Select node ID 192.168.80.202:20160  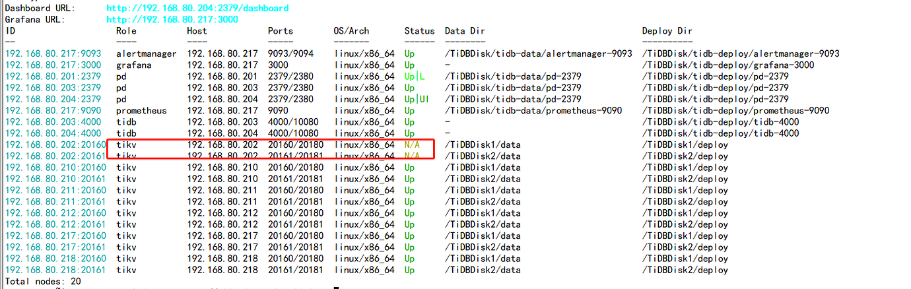[x=55, y=144]
